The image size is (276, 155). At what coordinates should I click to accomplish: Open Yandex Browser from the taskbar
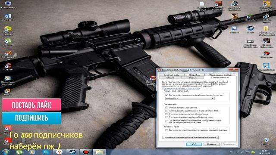[x=60, y=152]
